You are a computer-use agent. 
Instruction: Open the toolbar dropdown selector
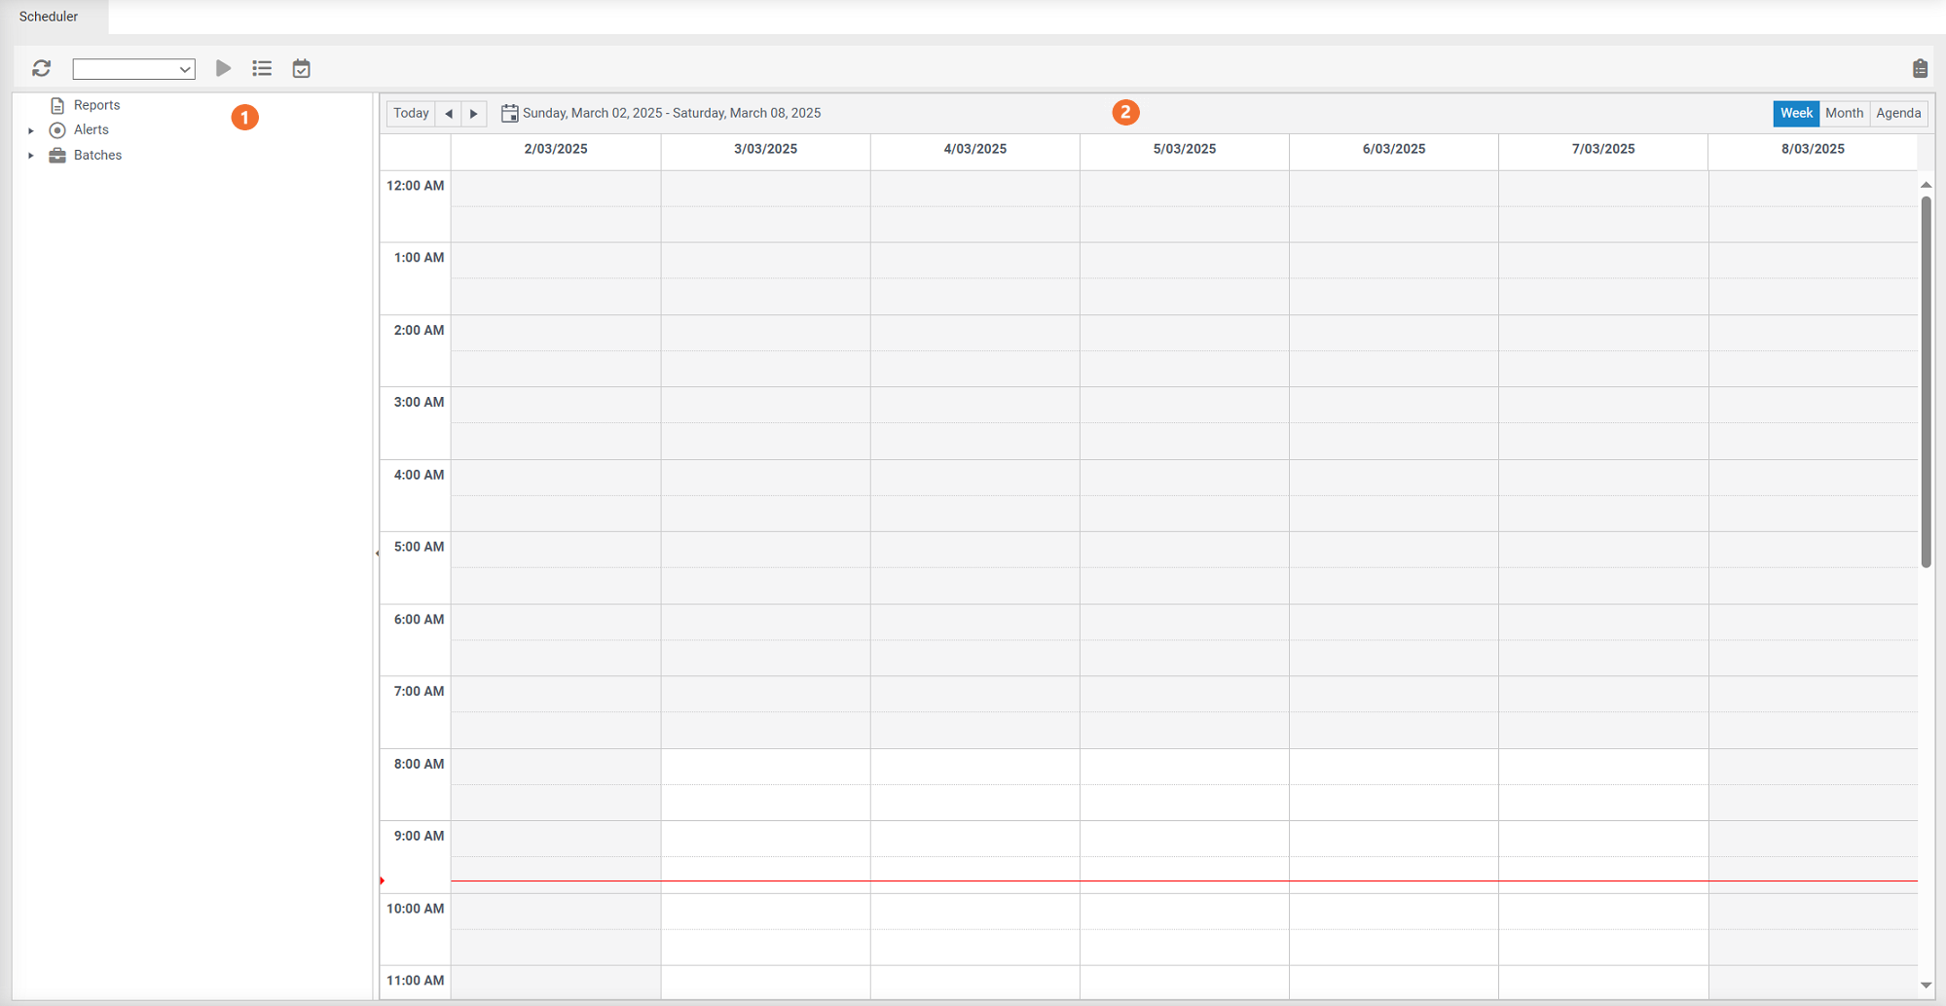coord(133,68)
